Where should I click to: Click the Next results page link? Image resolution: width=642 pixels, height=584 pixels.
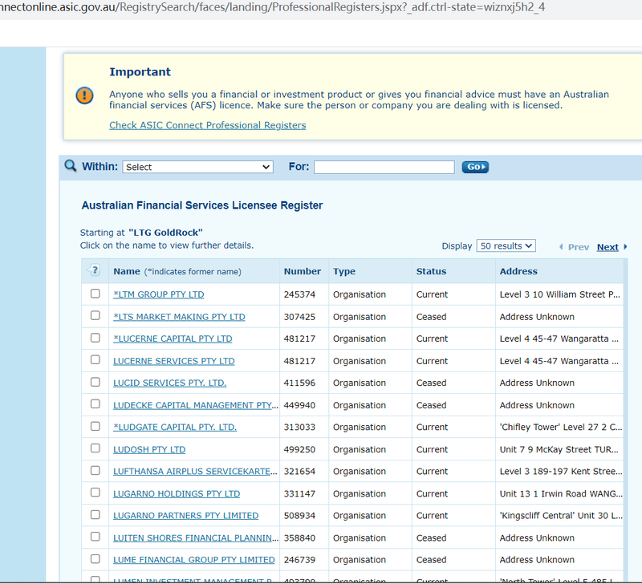pos(607,247)
